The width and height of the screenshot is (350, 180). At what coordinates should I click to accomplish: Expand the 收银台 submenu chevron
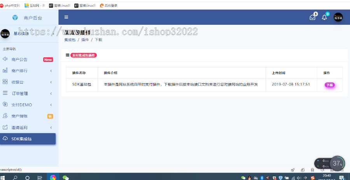coord(51,82)
